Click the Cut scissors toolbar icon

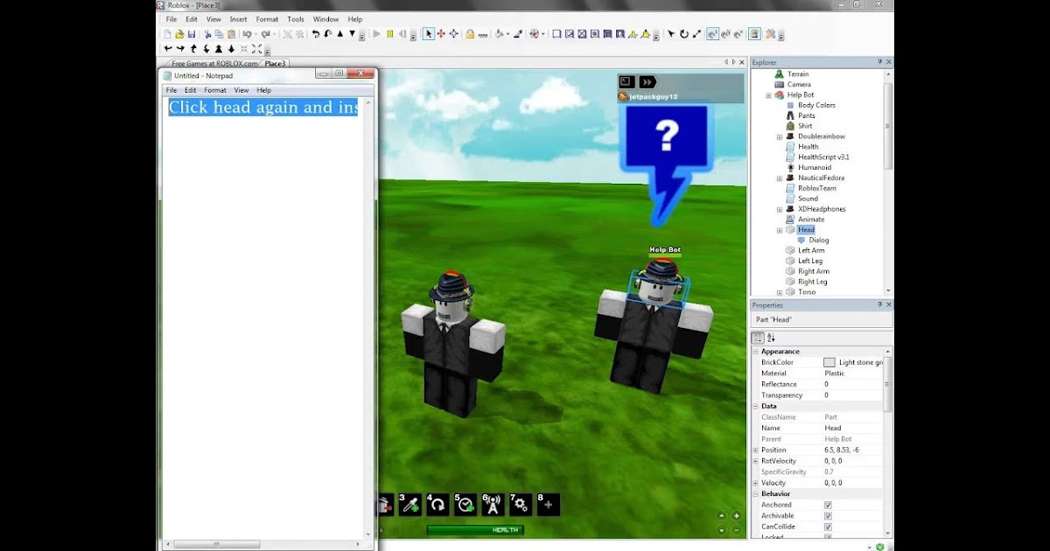[208, 34]
